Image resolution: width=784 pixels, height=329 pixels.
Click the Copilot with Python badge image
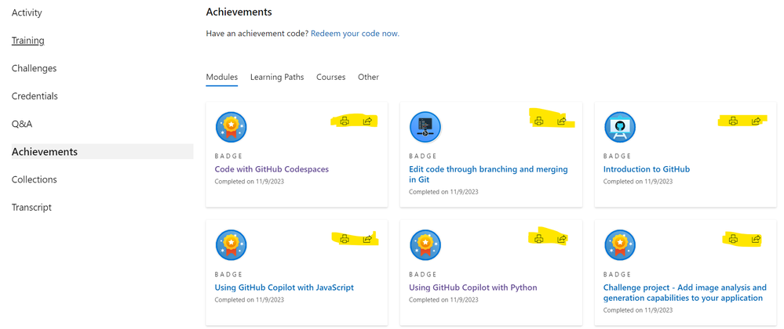pos(425,245)
